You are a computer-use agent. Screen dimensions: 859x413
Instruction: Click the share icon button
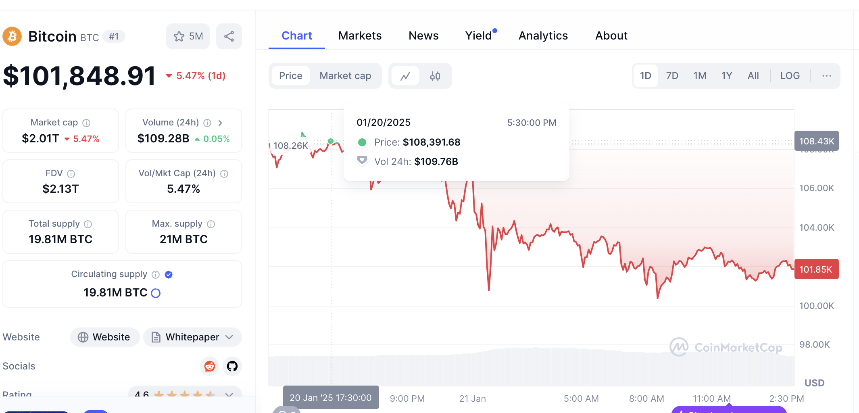point(229,36)
